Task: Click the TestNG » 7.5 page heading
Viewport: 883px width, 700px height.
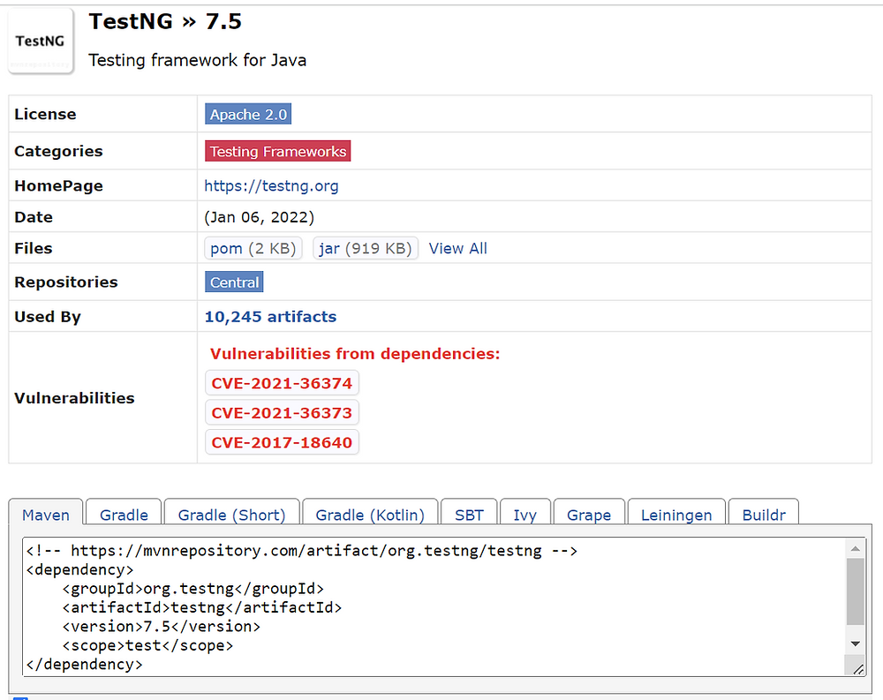Action: pos(165,21)
